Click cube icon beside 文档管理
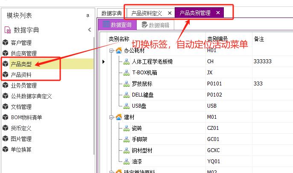 tap(6, 107)
